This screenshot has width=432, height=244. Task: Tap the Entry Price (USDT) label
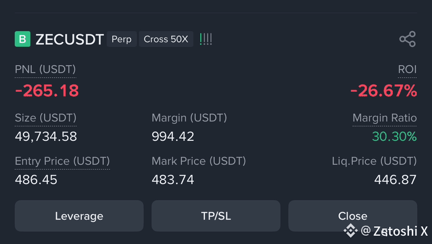(x=62, y=161)
